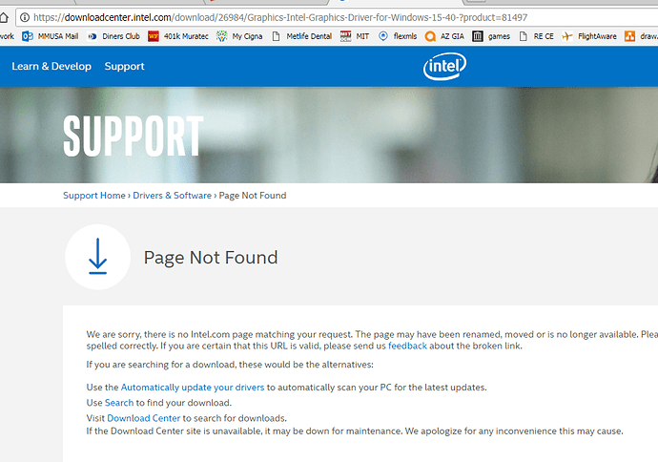Open the 401k Muratec bookmark
The width and height of the screenshot is (658, 462).
(178, 36)
